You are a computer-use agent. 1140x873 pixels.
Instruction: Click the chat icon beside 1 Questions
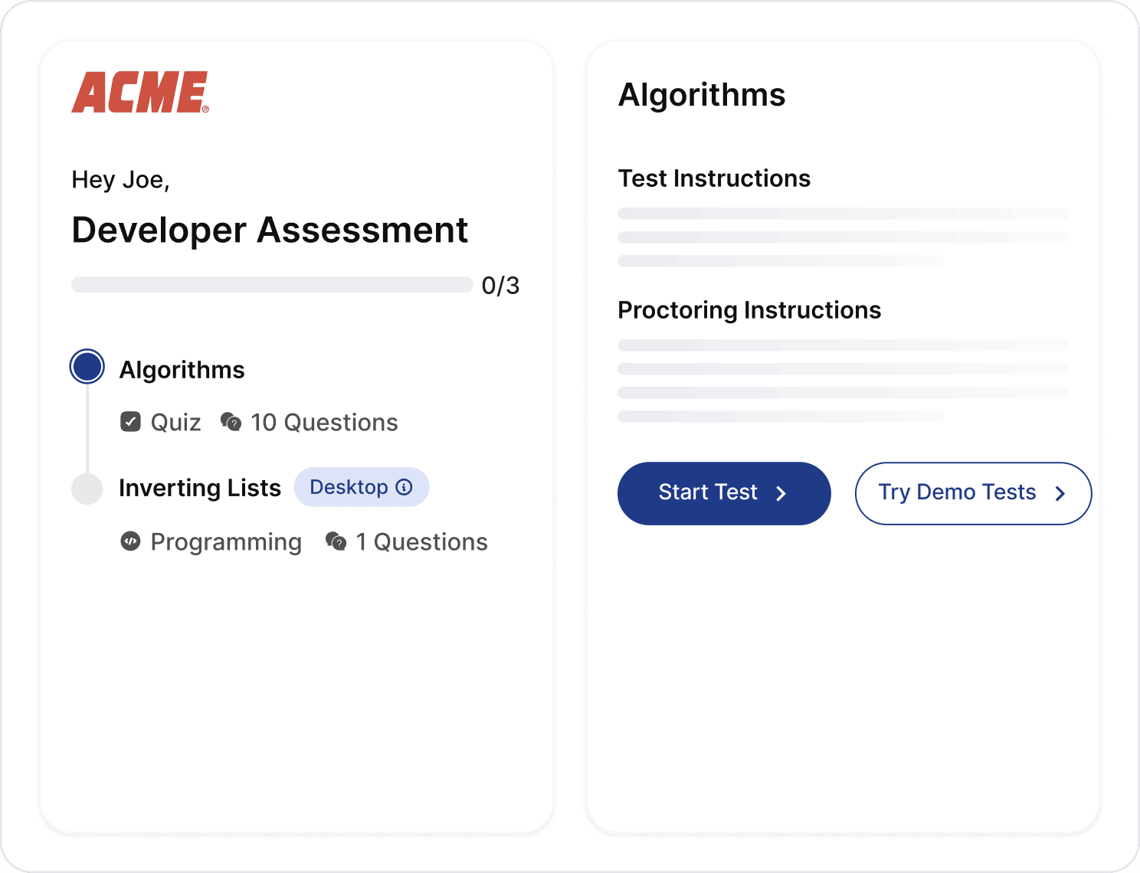tap(336, 541)
